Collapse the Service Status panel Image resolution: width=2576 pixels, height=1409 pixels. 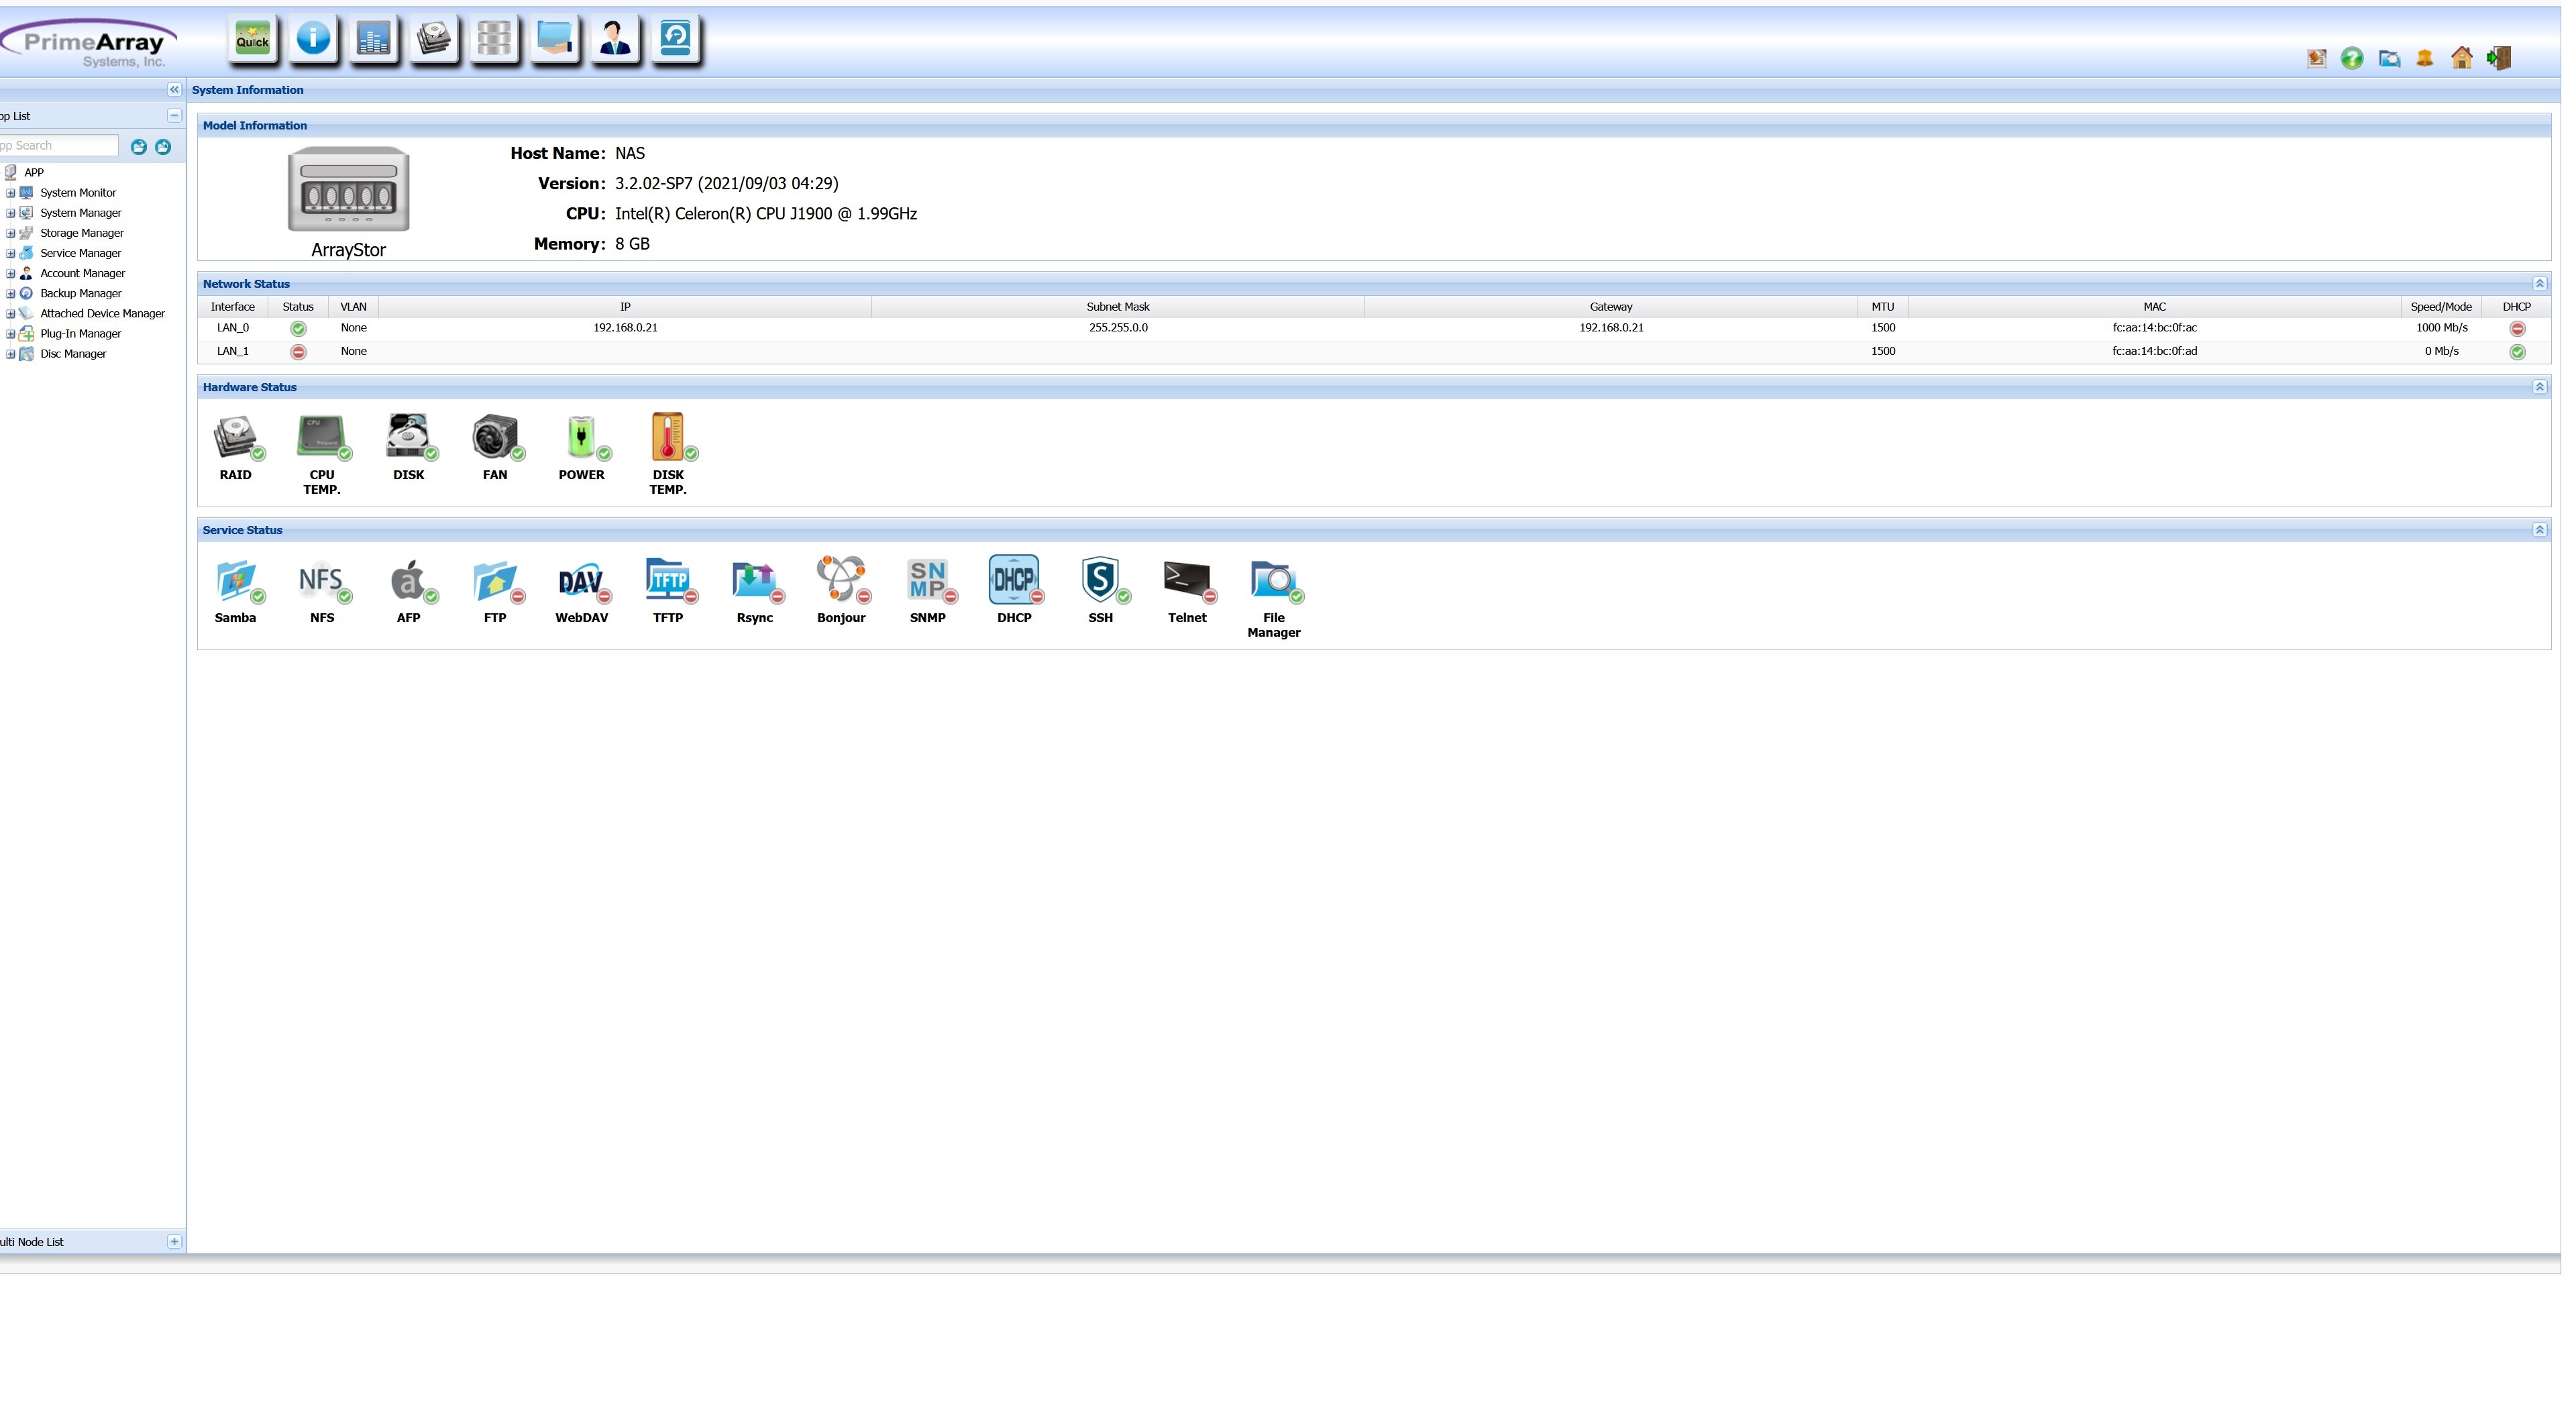(2539, 530)
